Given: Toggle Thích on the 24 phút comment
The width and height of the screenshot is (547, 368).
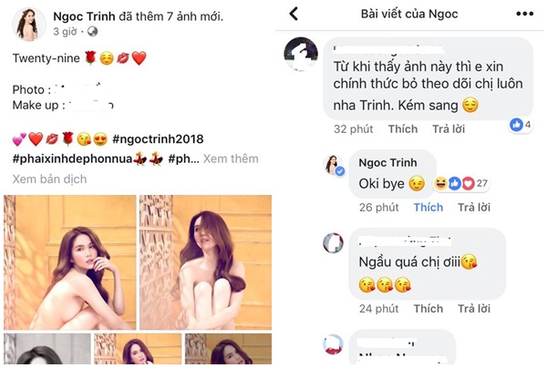Looking at the screenshot, I should pos(428,309).
